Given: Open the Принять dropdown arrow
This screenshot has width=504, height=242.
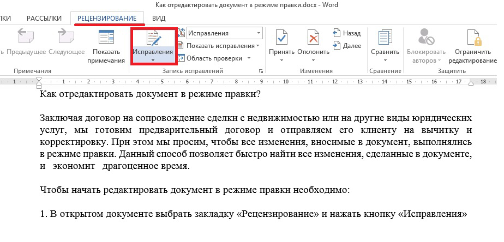Looking at the screenshot, I should click(x=281, y=60).
